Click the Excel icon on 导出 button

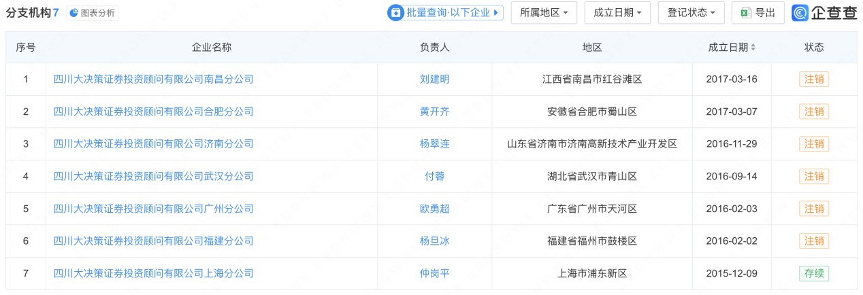tap(745, 13)
